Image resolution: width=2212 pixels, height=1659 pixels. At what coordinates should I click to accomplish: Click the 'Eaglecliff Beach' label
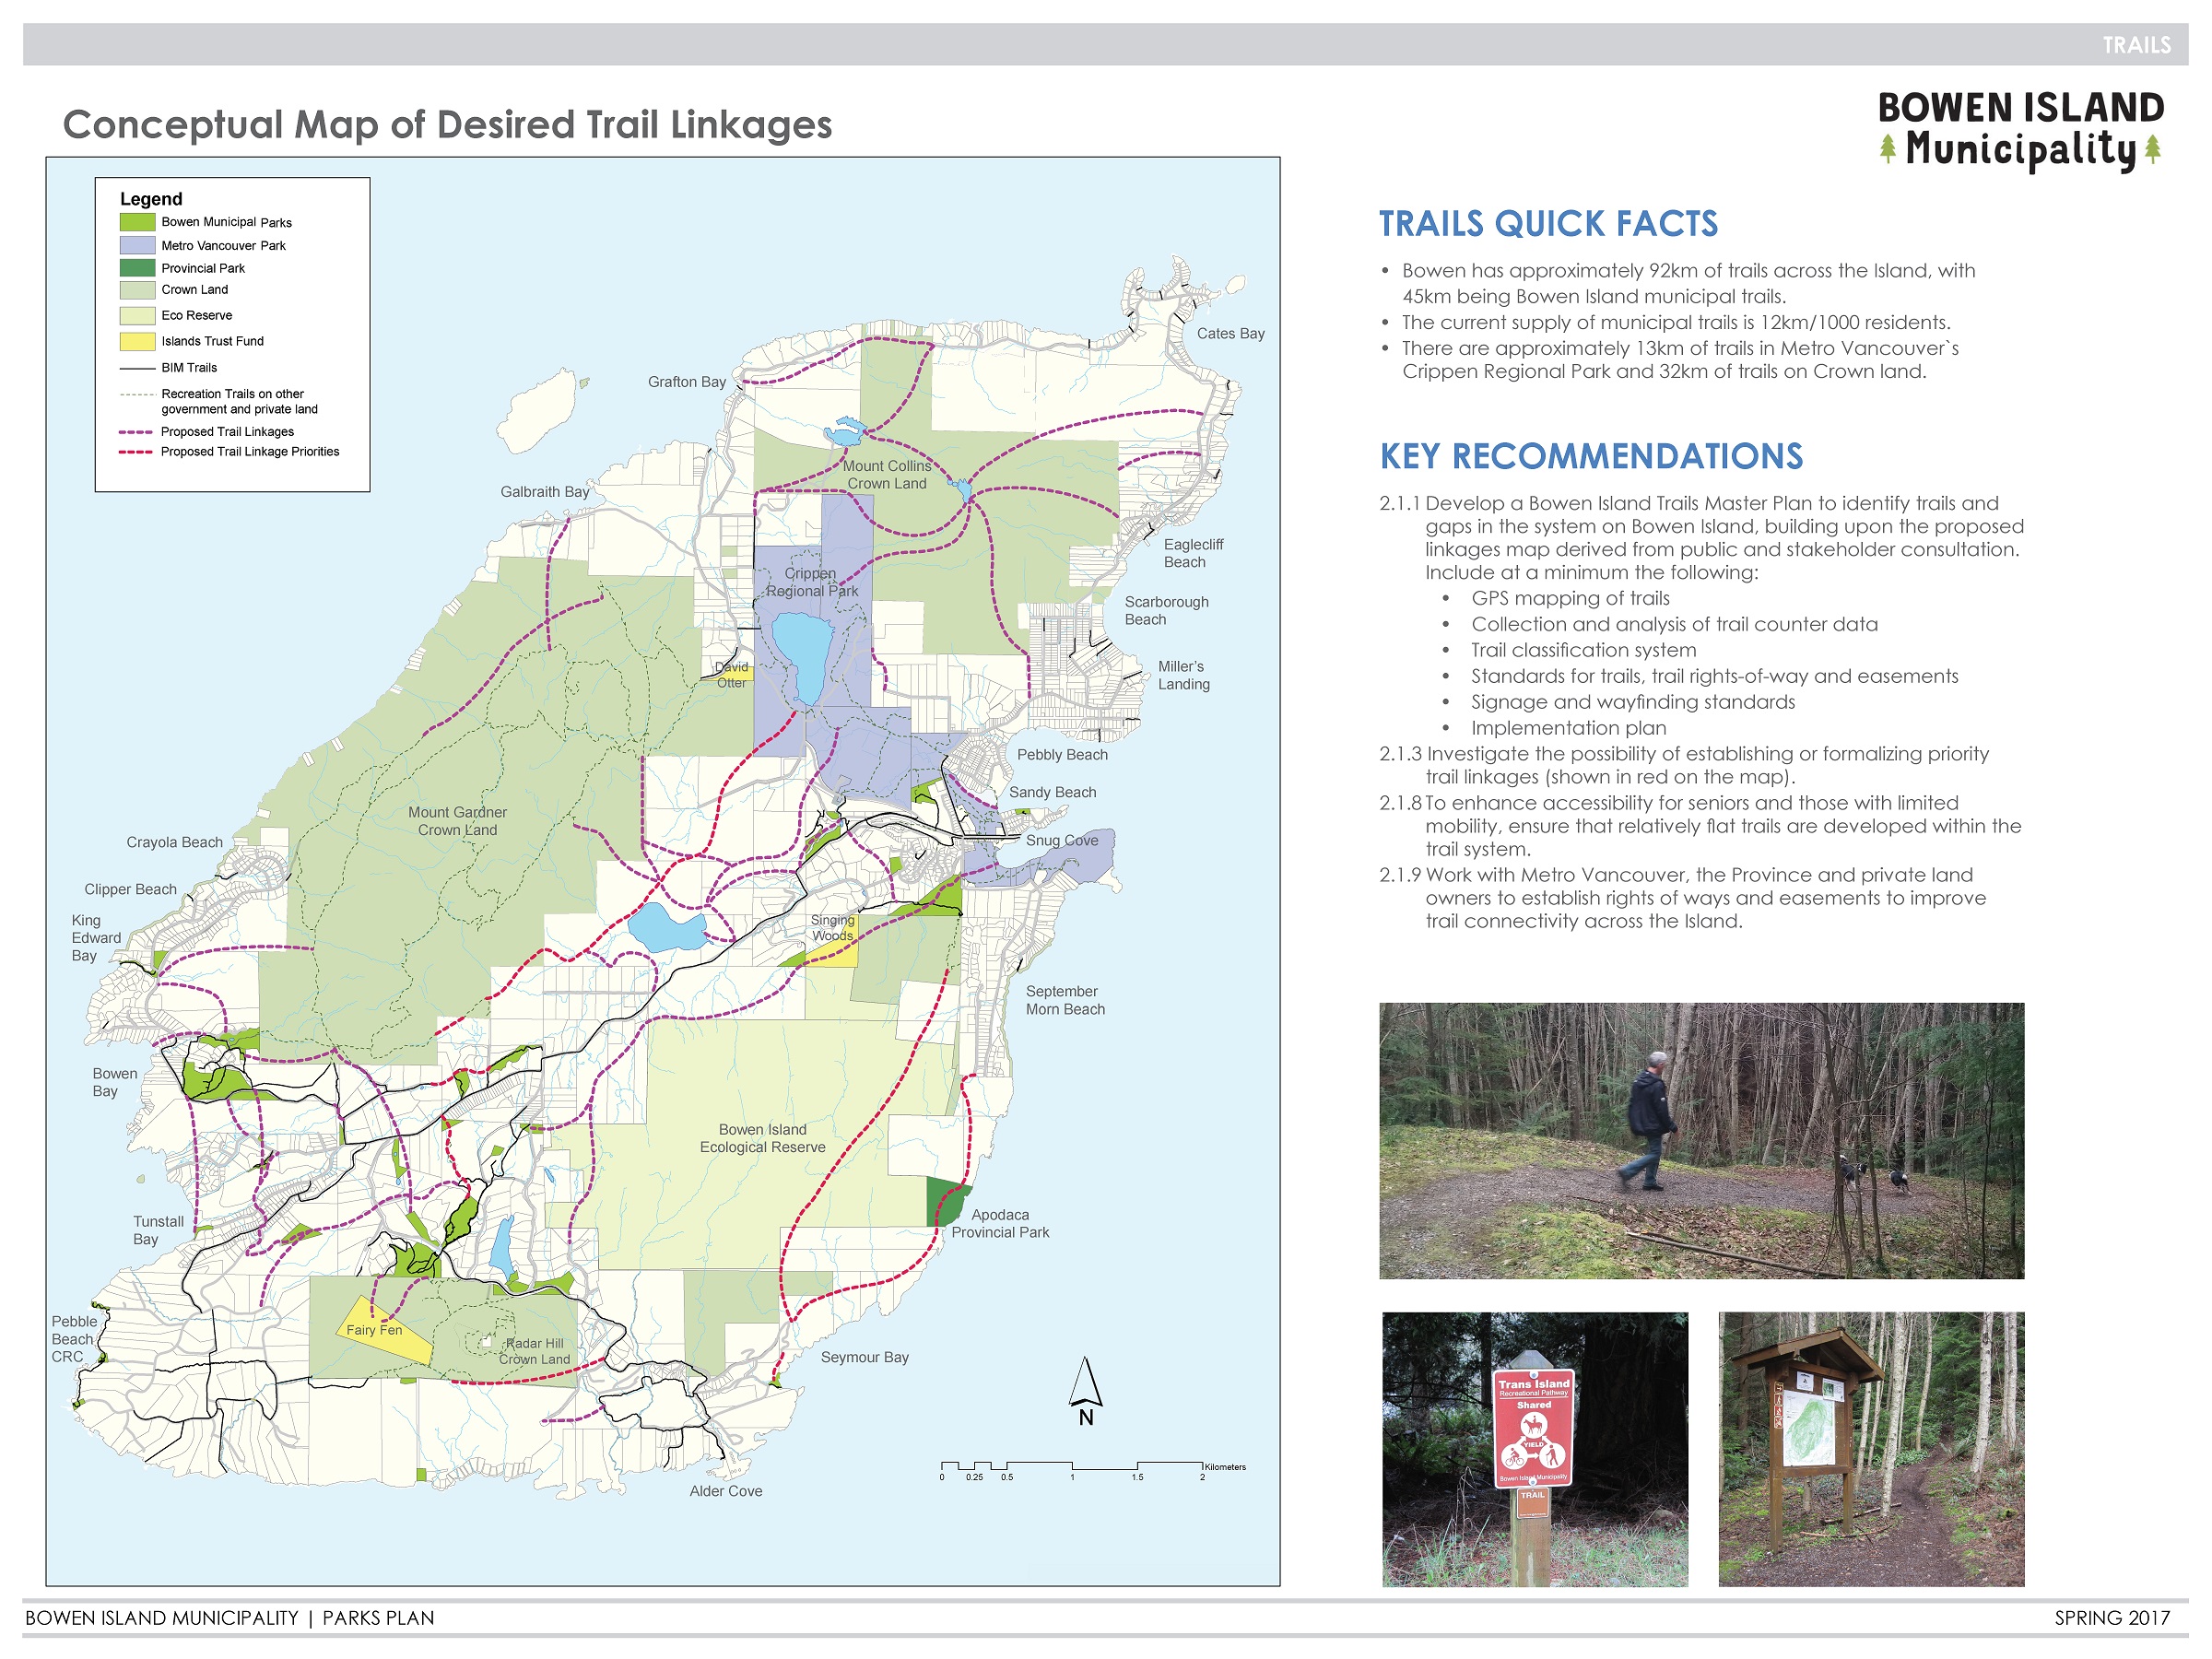(1193, 553)
